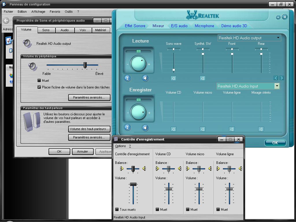Open Outils menu in Panneau de configuration
Image resolution: width=296 pixels, height=222 pixels.
pos(69,12)
